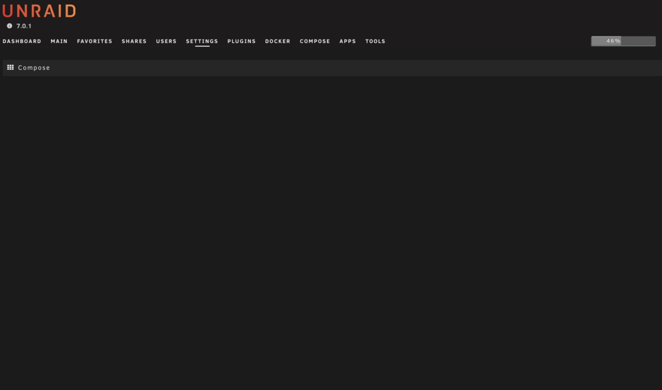The height and width of the screenshot is (390, 662).
Task: Click the 7.0.1 version number
Action: 24,26
